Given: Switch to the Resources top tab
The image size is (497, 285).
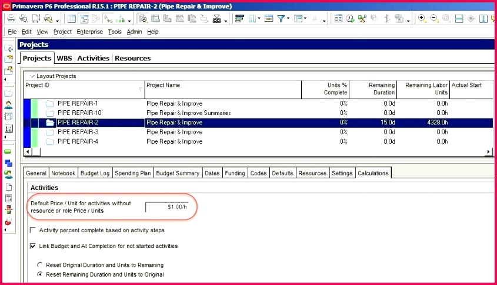Looking at the screenshot, I should click(x=133, y=58).
